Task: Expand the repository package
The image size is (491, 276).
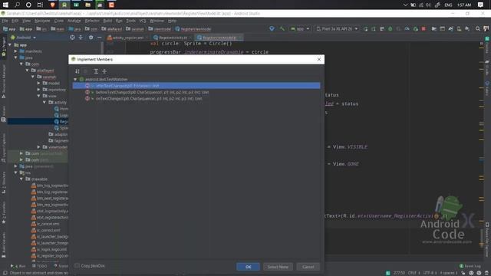Action: (x=38, y=90)
